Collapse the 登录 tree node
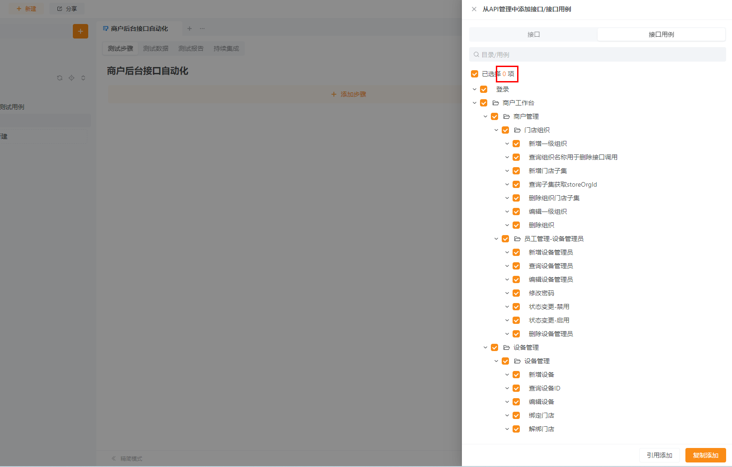This screenshot has height=467, width=732. tap(475, 89)
